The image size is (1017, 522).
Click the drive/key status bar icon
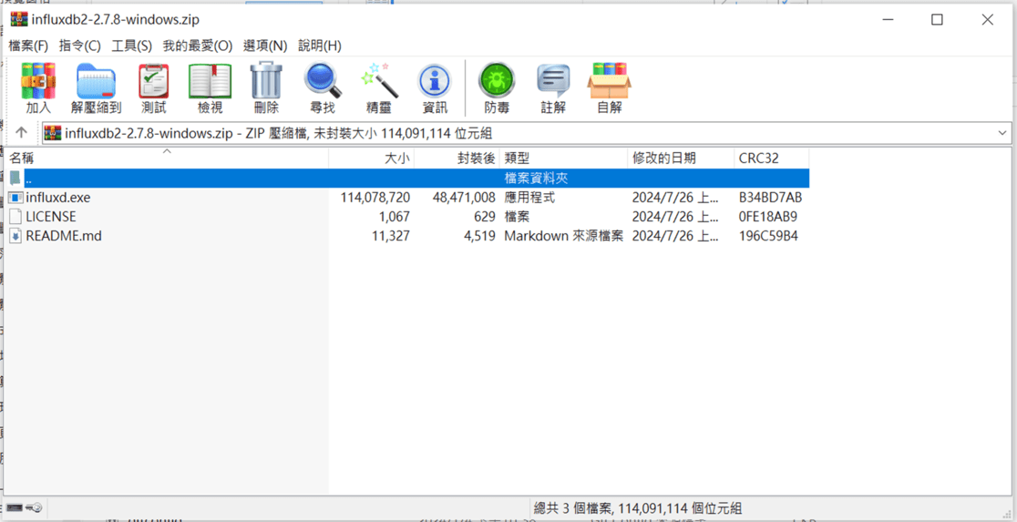tap(25, 507)
